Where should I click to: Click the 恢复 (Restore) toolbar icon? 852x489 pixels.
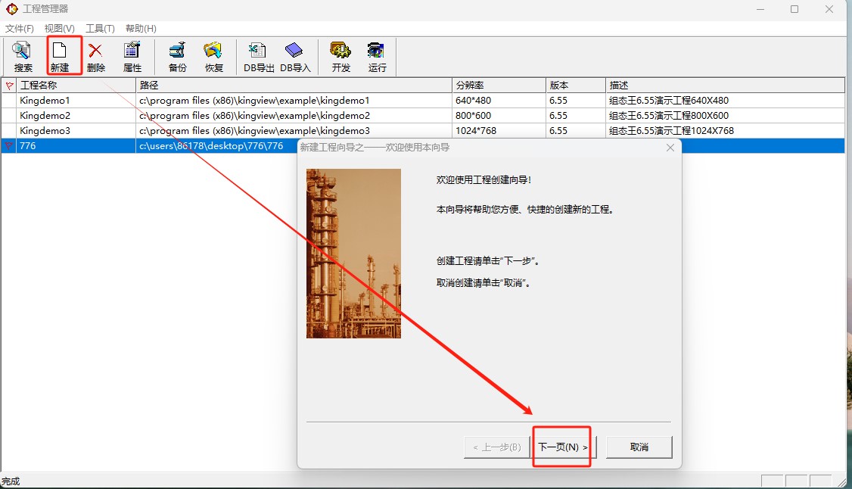click(x=214, y=57)
